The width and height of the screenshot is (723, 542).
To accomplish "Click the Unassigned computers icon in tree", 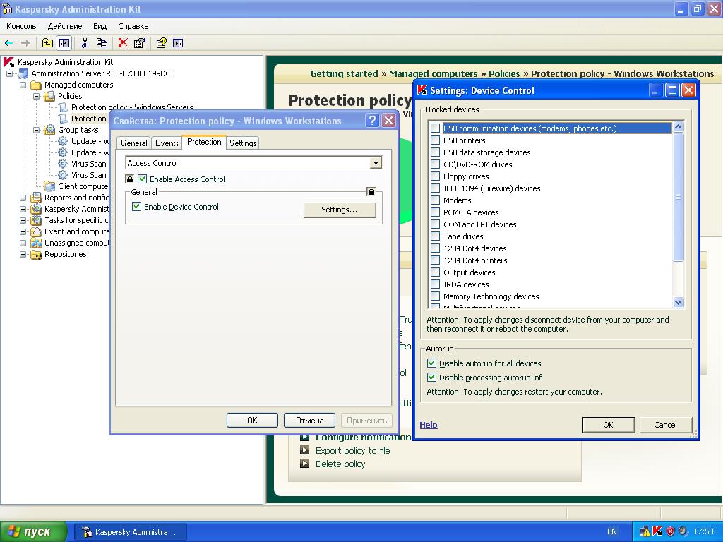I will (x=36, y=243).
